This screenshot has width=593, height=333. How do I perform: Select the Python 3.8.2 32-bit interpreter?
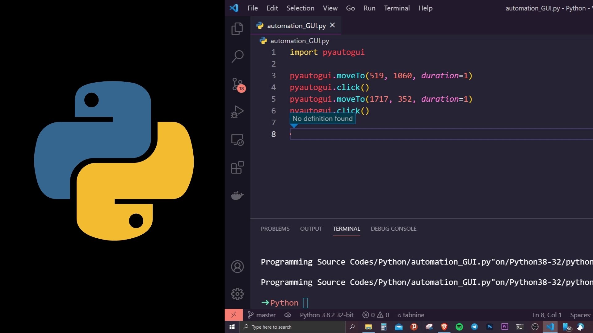(326, 315)
